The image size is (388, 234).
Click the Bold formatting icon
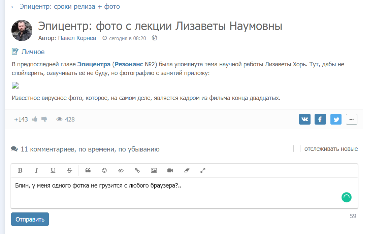(20, 170)
